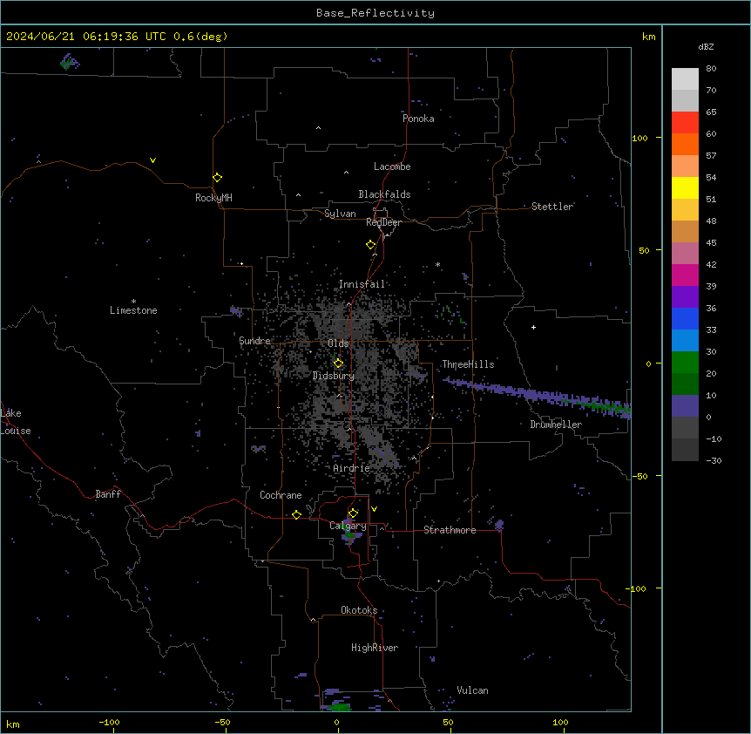Click the -10 value on dBZ legend

(714, 438)
